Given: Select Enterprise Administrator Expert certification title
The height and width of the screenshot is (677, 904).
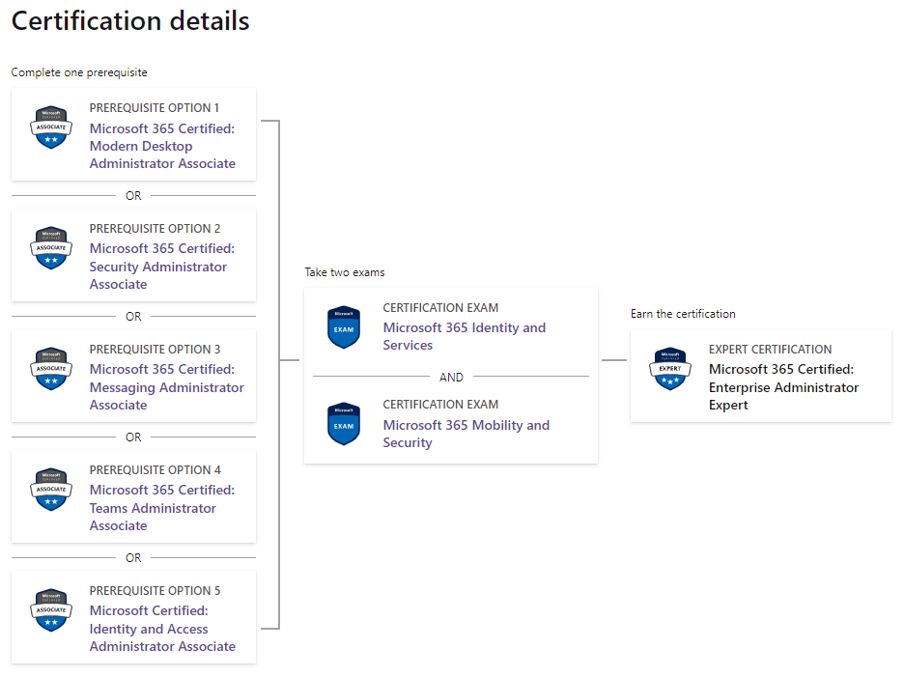Looking at the screenshot, I should [783, 387].
